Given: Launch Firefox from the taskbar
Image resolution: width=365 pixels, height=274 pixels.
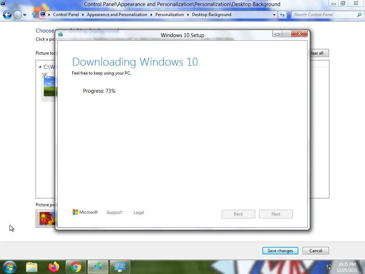Looking at the screenshot, I should coord(54,267).
